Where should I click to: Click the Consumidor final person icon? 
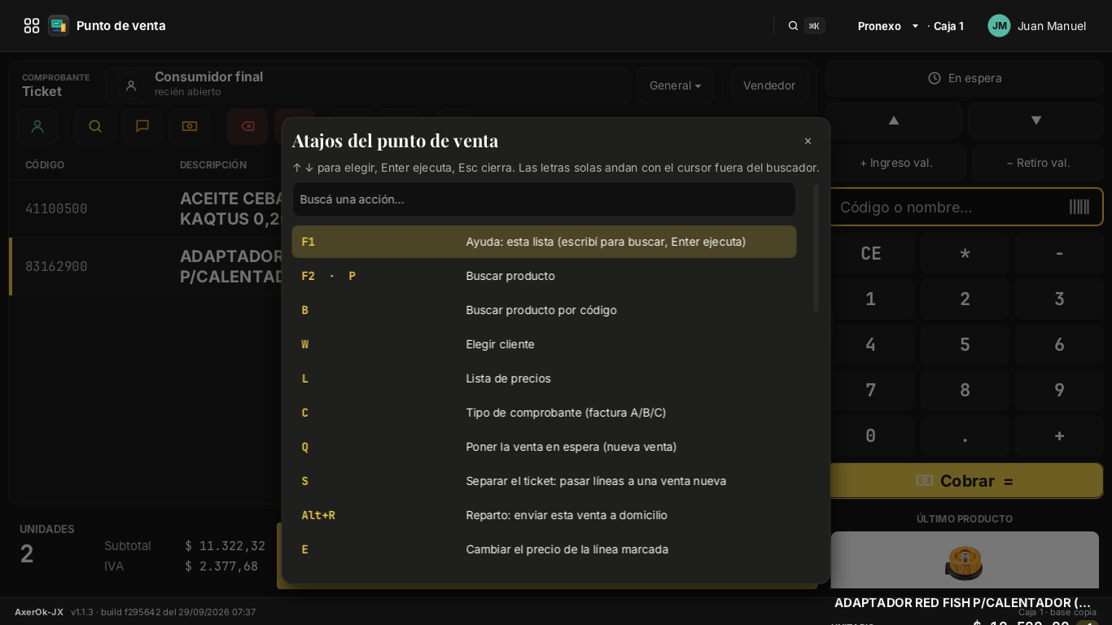130,85
